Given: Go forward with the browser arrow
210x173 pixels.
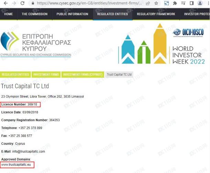Looking at the screenshot, I should coord(14,3).
